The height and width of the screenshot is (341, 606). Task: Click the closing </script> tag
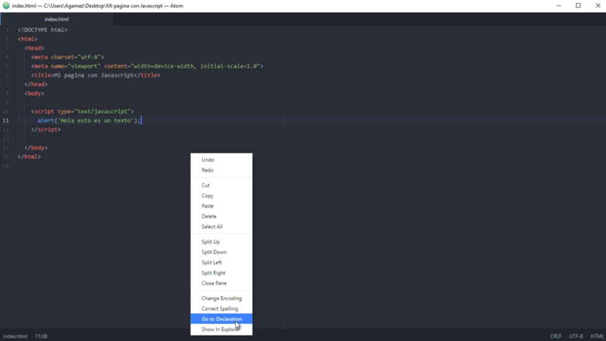coord(46,130)
